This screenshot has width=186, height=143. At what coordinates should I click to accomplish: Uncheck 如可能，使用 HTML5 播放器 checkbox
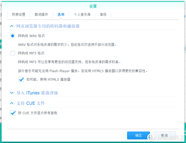(x=21, y=79)
